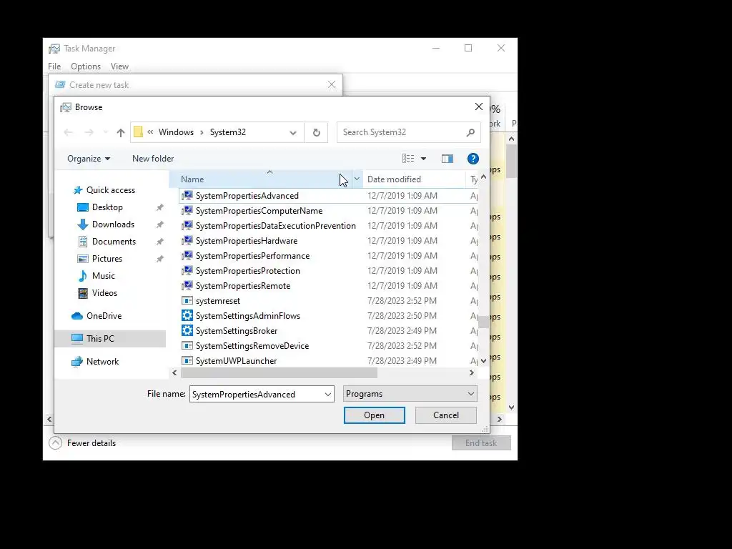The image size is (732, 549).
Task: Click the Quick access star icon
Action: [78, 190]
